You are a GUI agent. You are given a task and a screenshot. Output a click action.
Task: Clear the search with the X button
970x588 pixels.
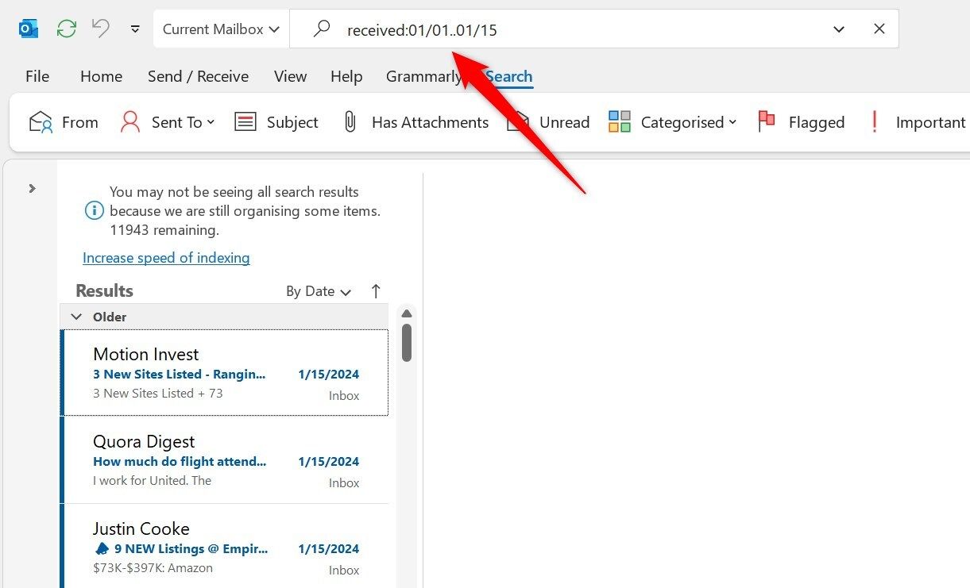click(879, 29)
